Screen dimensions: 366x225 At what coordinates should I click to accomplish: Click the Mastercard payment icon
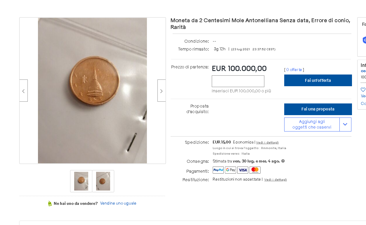[x=255, y=170]
